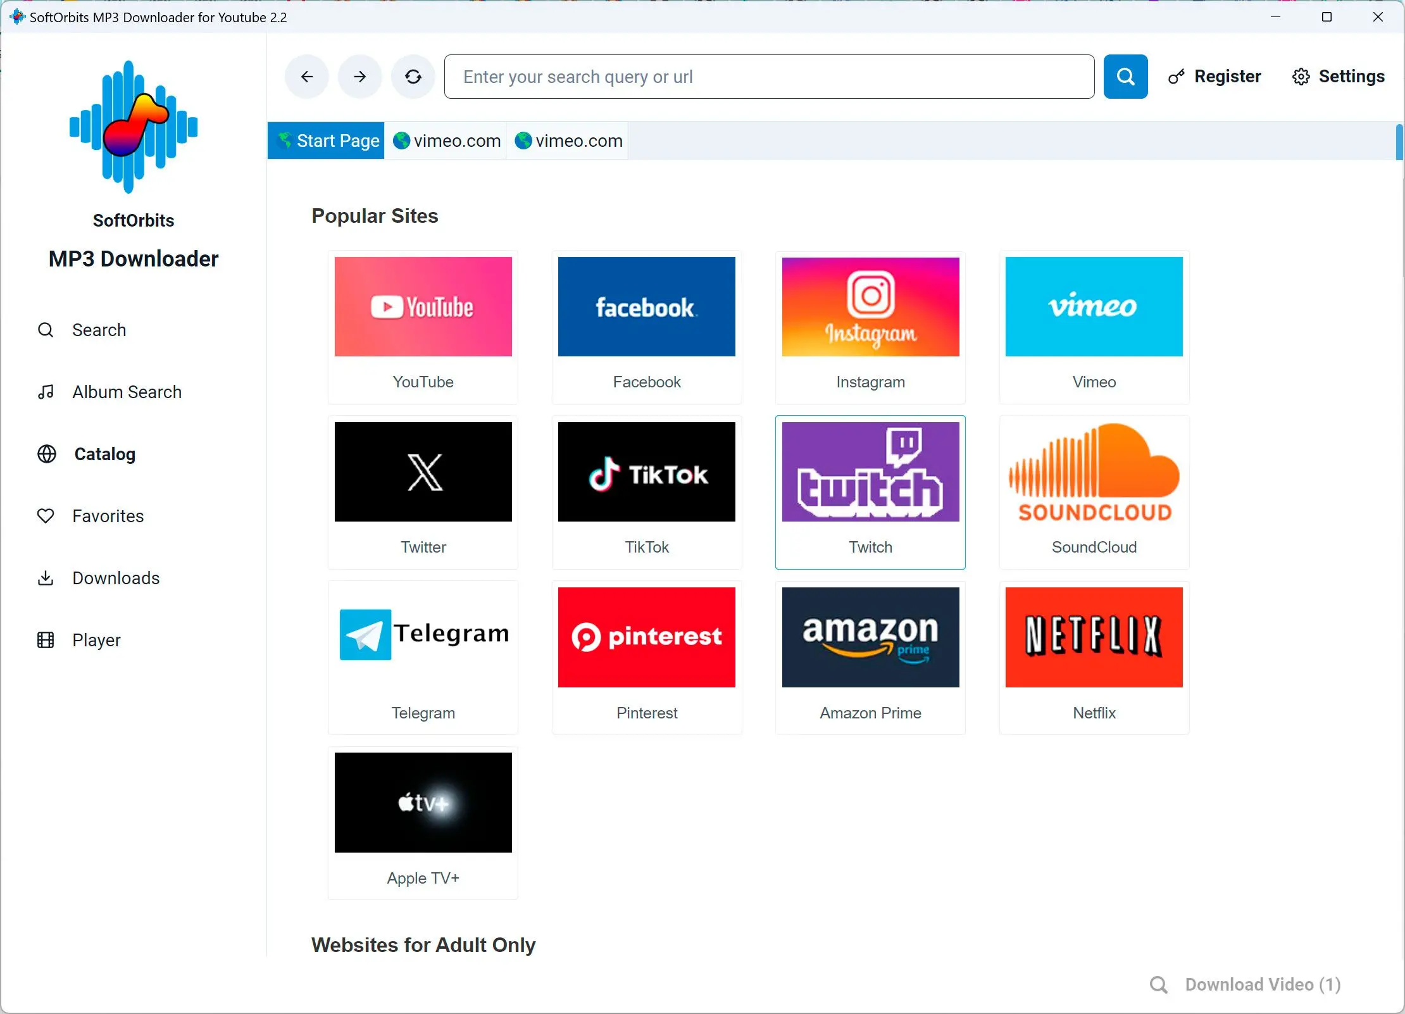Click the blue search magnifier button
The height and width of the screenshot is (1014, 1405).
tap(1125, 77)
